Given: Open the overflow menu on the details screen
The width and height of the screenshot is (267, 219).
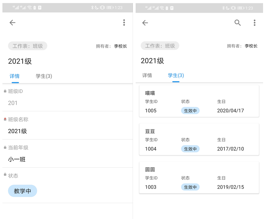Looking at the screenshot, I should pos(124,22).
